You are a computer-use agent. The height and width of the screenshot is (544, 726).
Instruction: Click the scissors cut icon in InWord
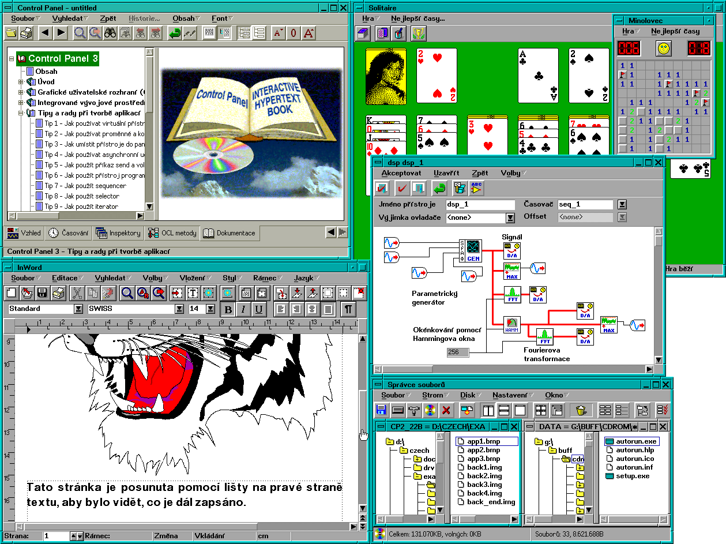pos(77,293)
